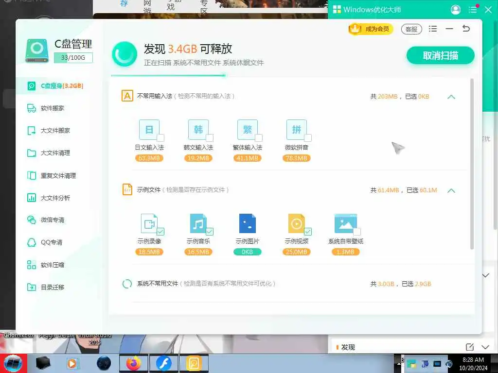Click the 成为会员 membership button
The height and width of the screenshot is (373, 498).
371,29
